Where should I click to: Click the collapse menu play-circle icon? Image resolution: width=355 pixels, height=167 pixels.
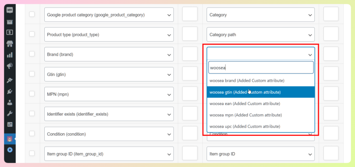click(9, 150)
